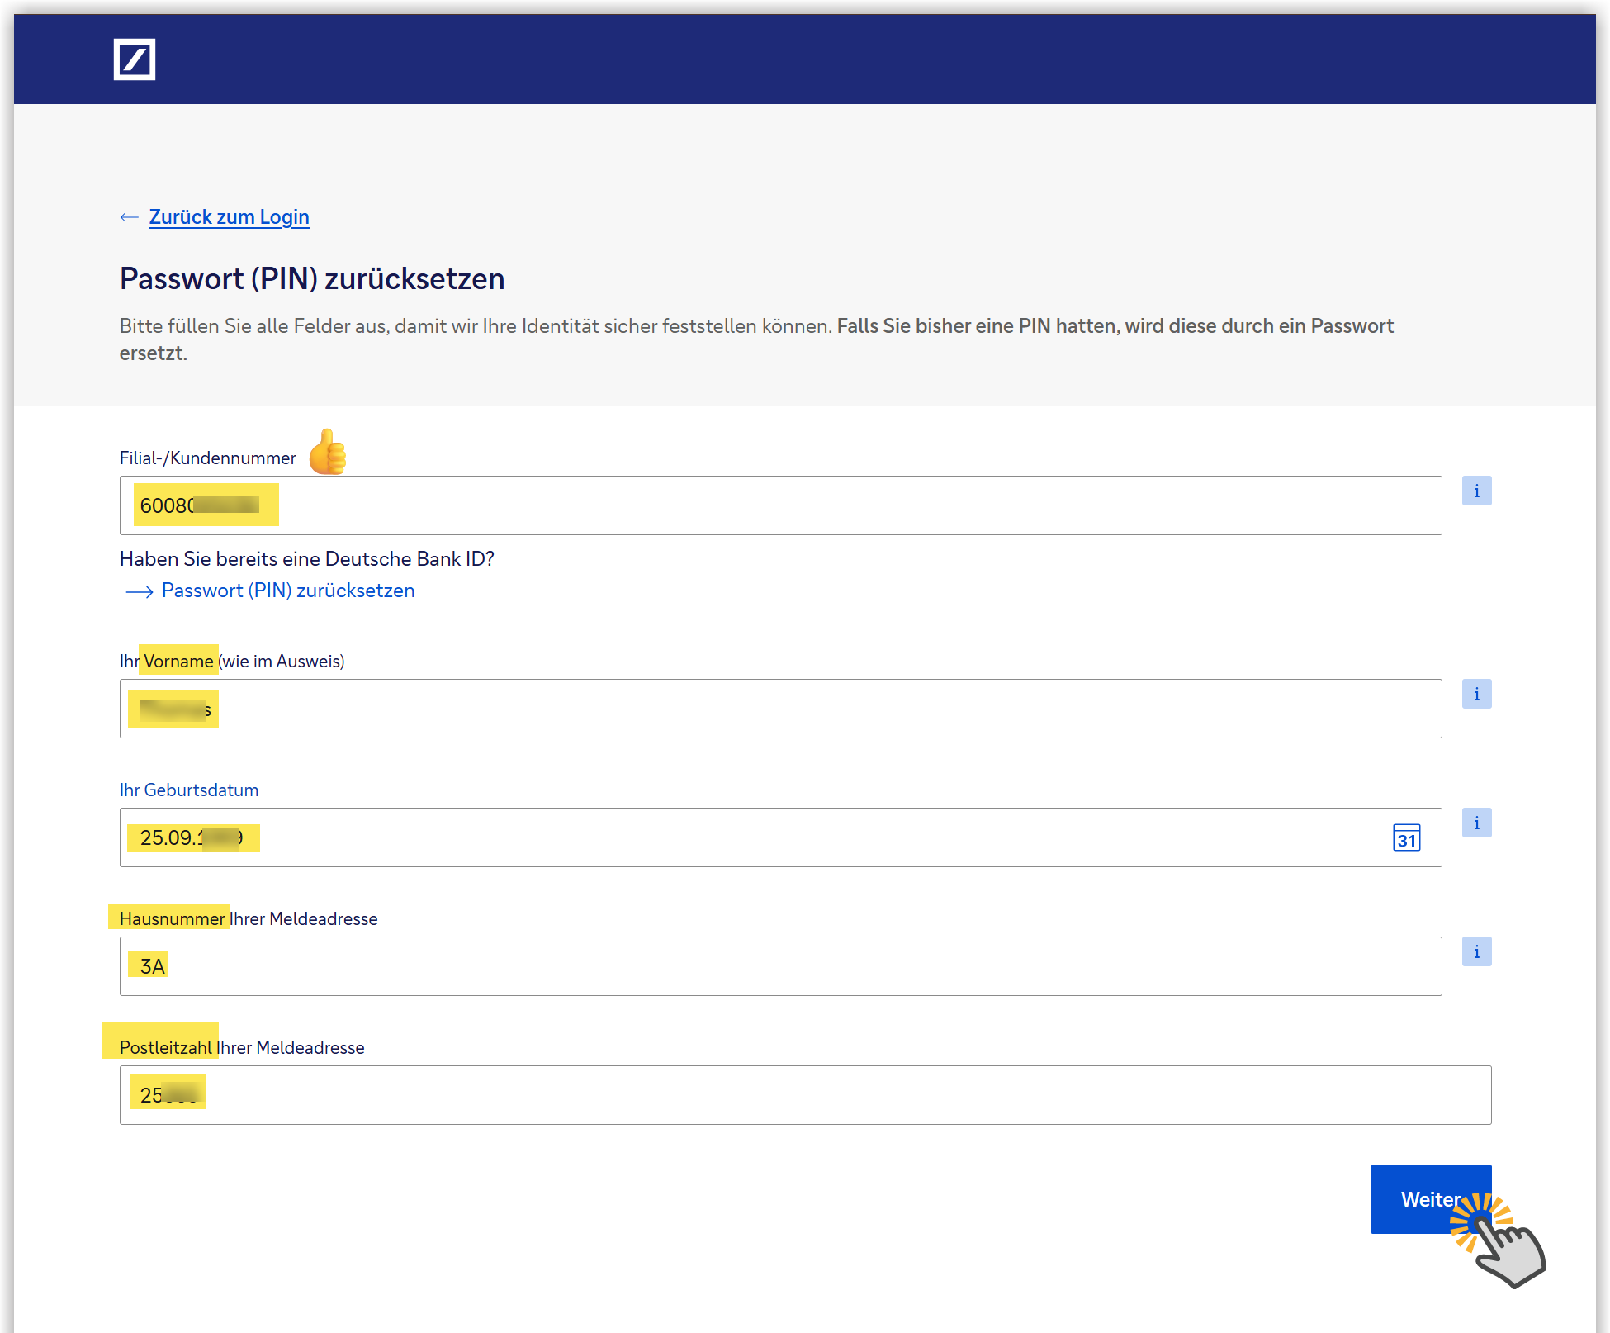1610x1333 pixels.
Task: Open the Passwort (PIN) zurücksetzen link
Action: coord(287,591)
